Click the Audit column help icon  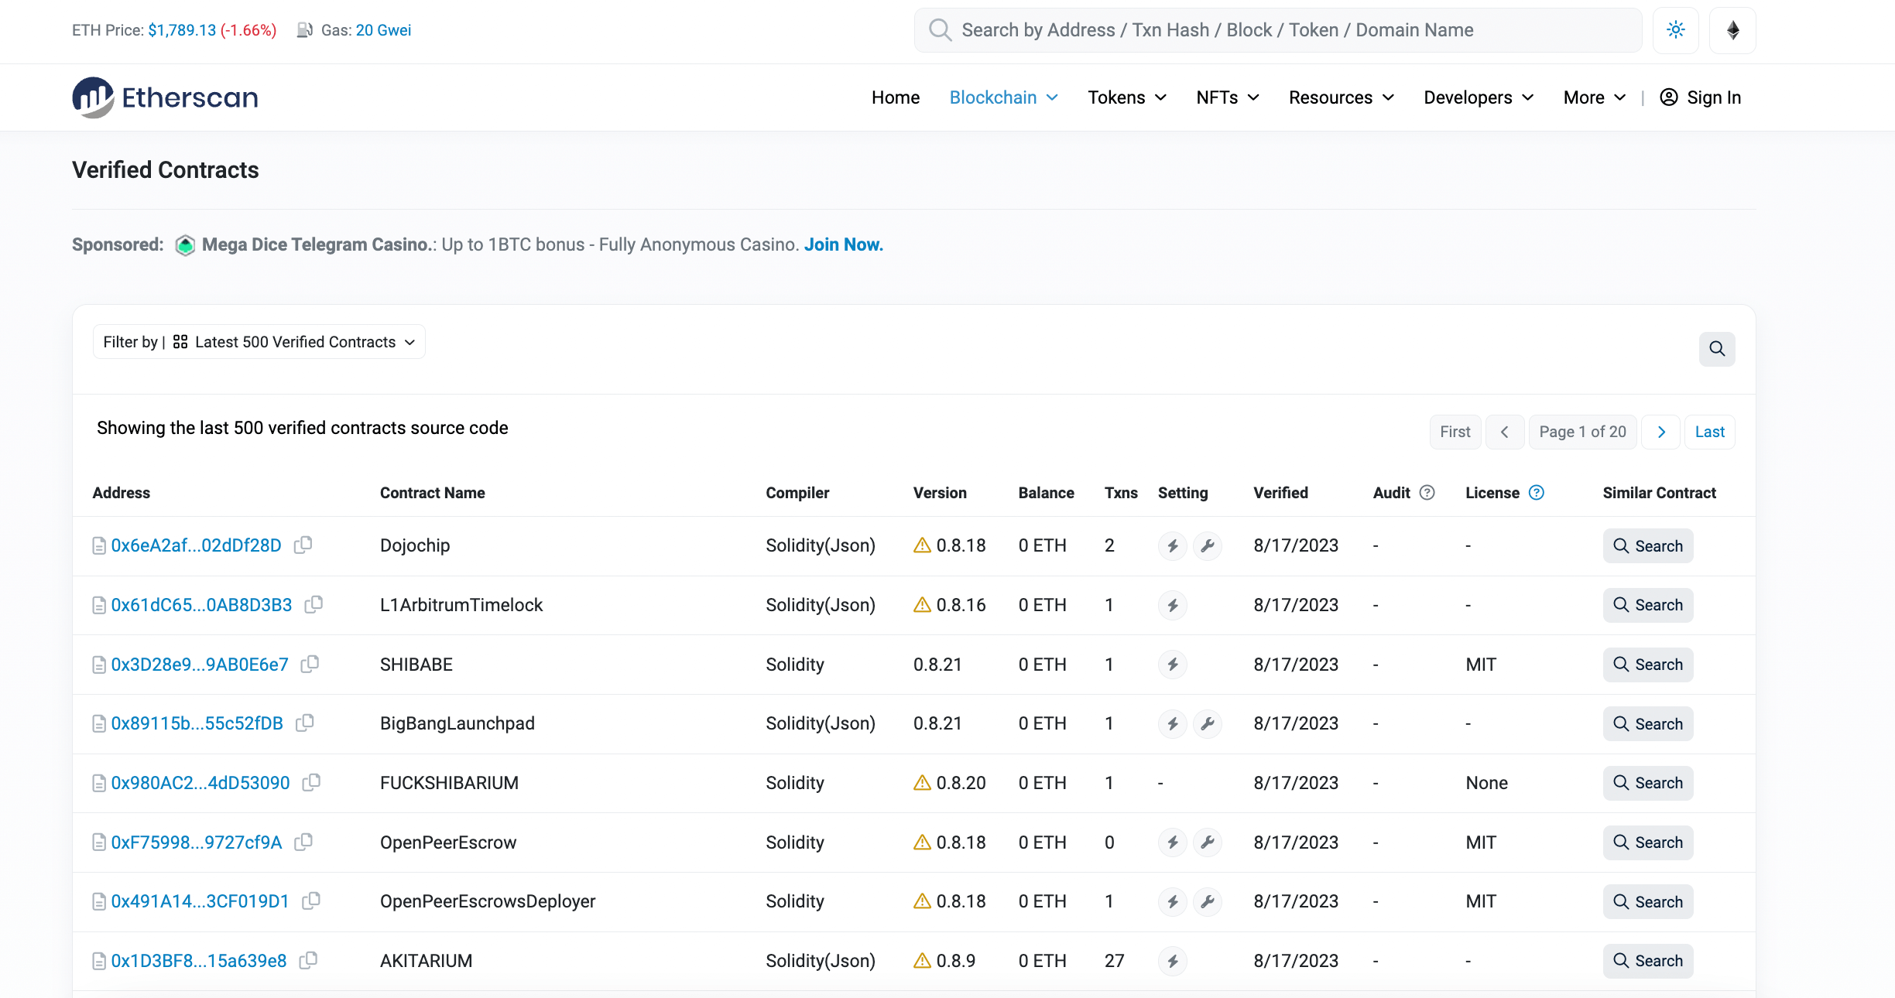tap(1427, 493)
